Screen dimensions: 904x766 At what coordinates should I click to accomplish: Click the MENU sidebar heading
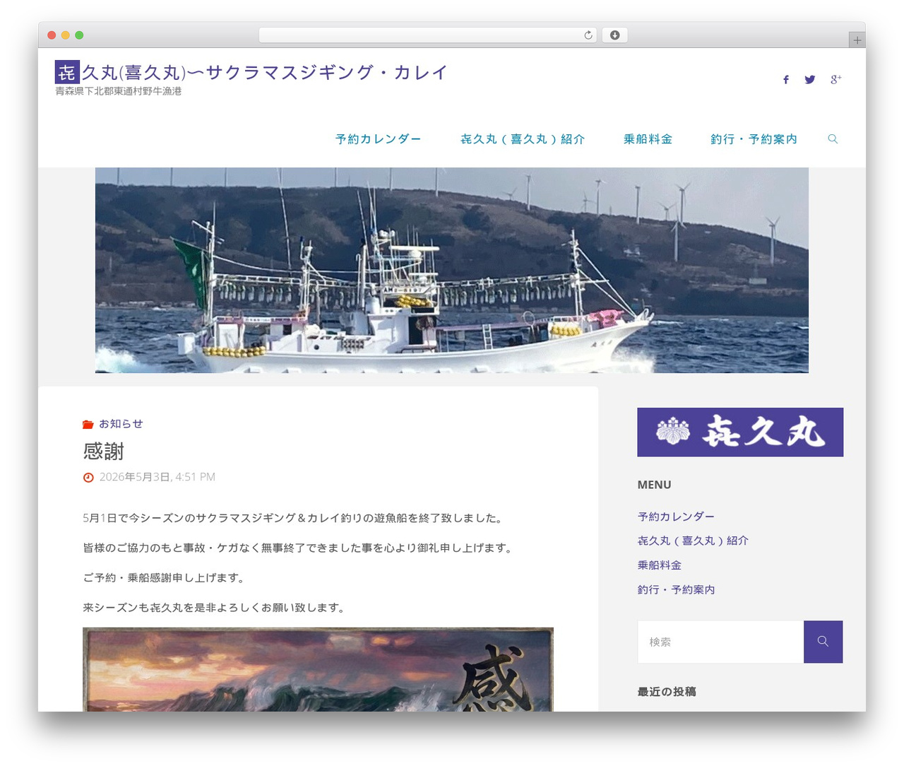tap(654, 485)
